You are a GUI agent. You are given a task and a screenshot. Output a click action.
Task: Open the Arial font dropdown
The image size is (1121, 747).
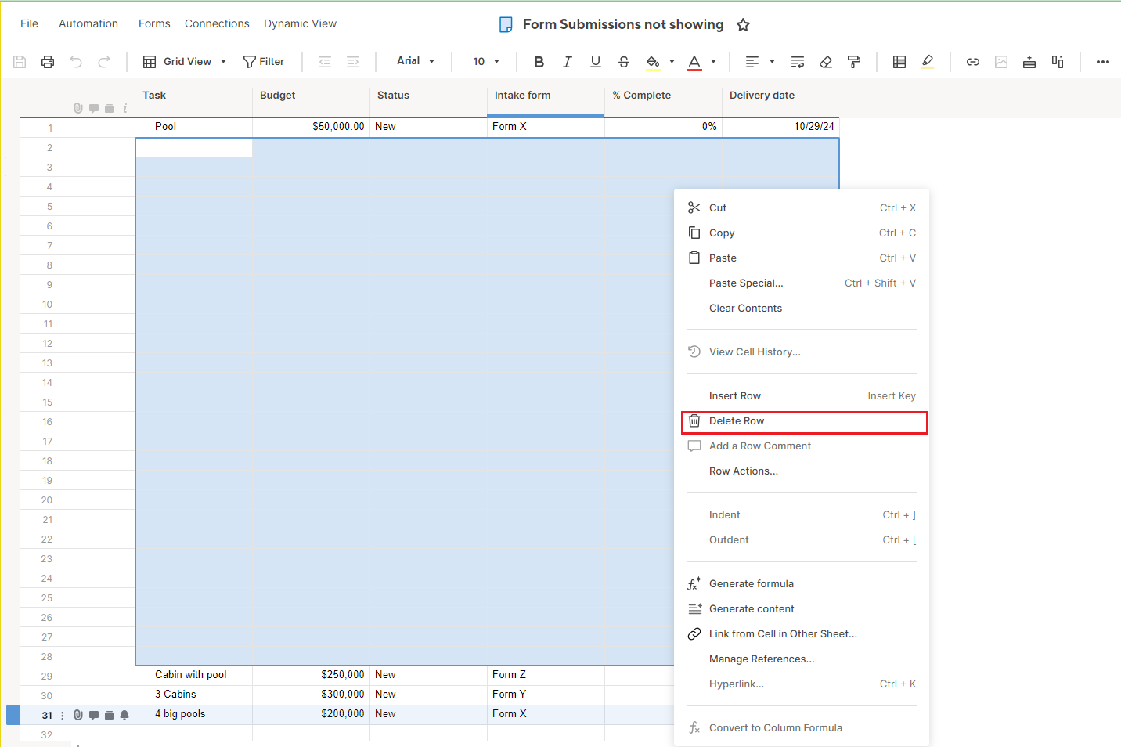[x=415, y=61]
